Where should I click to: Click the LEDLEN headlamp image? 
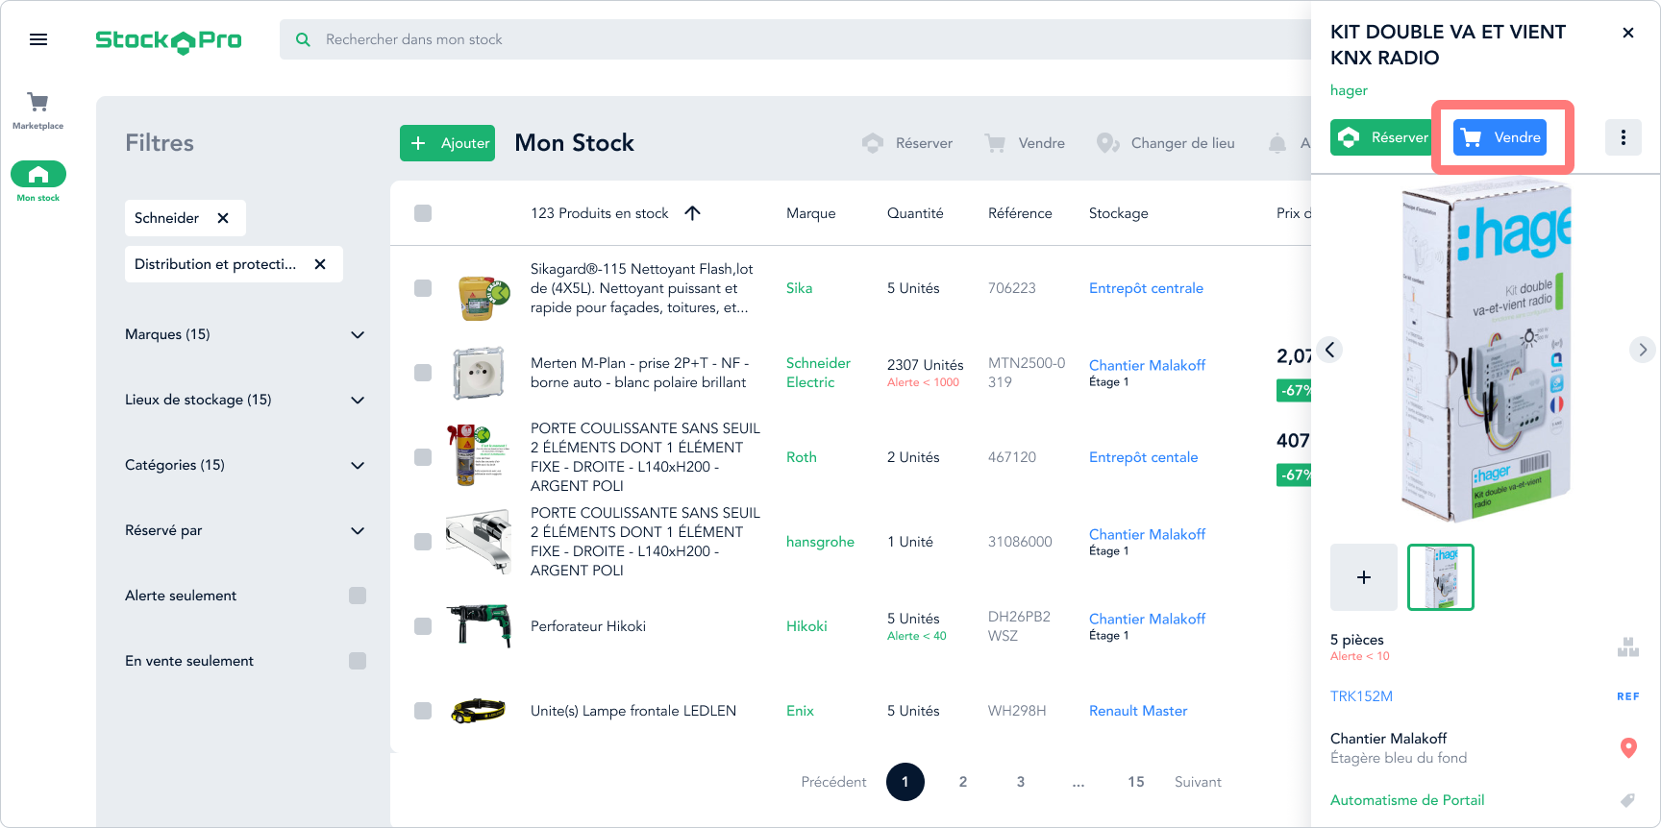tap(479, 711)
